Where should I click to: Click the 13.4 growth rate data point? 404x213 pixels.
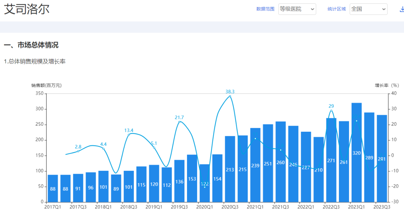click(129, 135)
